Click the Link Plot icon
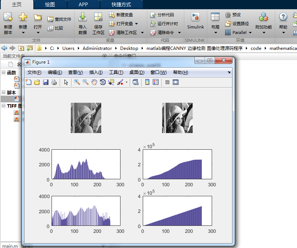Viewport: 297px width, 248px height. click(x=136, y=82)
